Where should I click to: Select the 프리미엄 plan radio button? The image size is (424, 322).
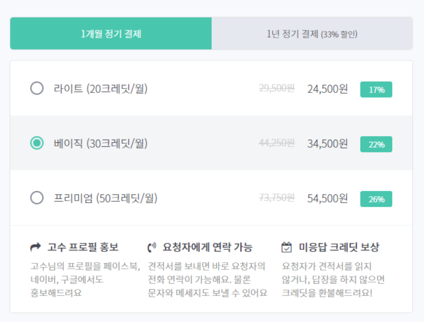click(x=37, y=198)
